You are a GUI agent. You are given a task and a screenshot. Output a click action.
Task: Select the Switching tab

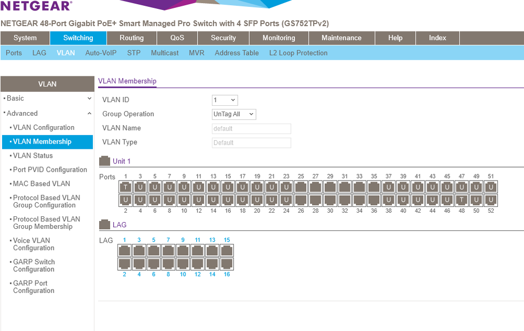78,38
